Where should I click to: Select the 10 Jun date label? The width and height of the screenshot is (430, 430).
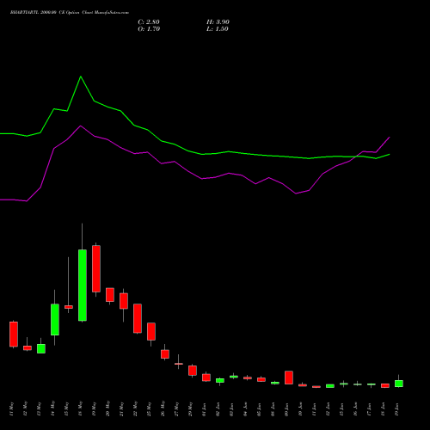300,409
